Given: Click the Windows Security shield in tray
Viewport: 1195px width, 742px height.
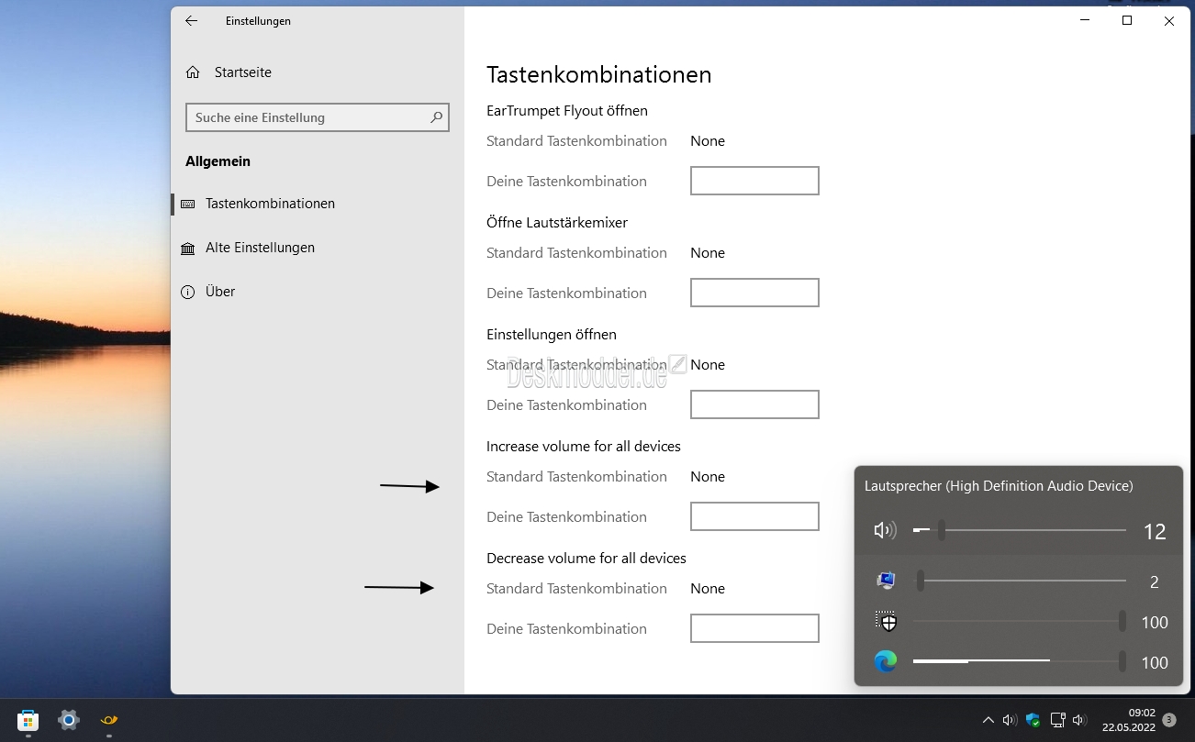Looking at the screenshot, I should tap(1033, 720).
